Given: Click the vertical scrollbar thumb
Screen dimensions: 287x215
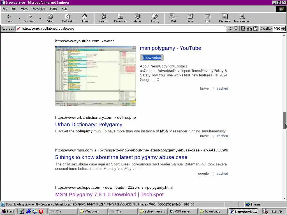Looking at the screenshot, I should [284, 120].
